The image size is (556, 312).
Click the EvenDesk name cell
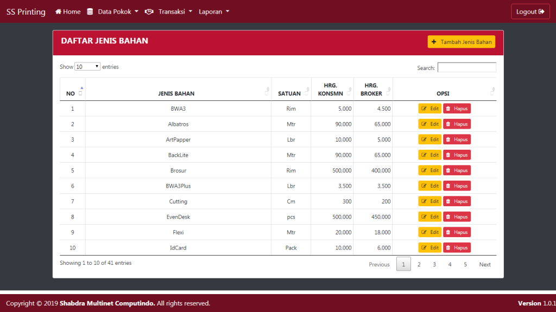[x=178, y=217]
